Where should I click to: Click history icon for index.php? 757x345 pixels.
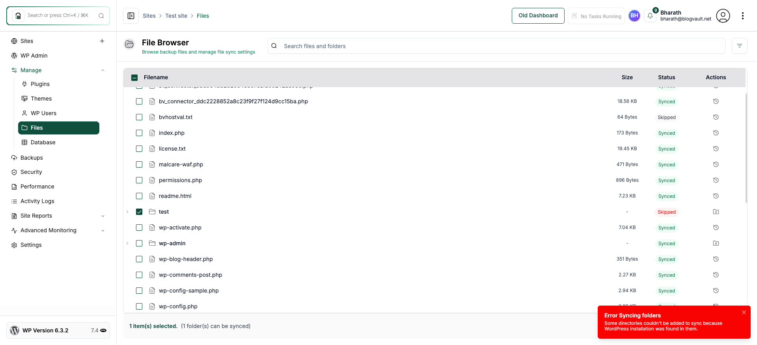[716, 133]
